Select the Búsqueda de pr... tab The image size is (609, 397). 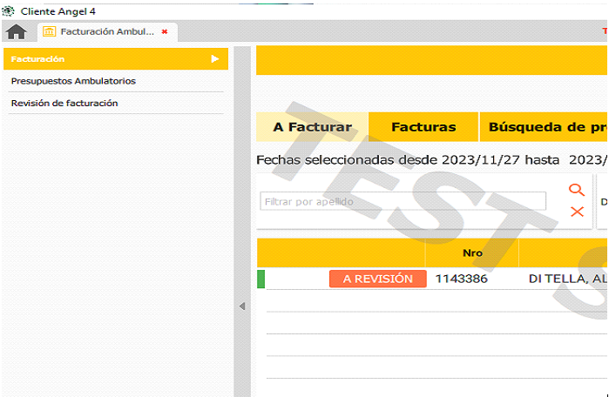(x=546, y=127)
